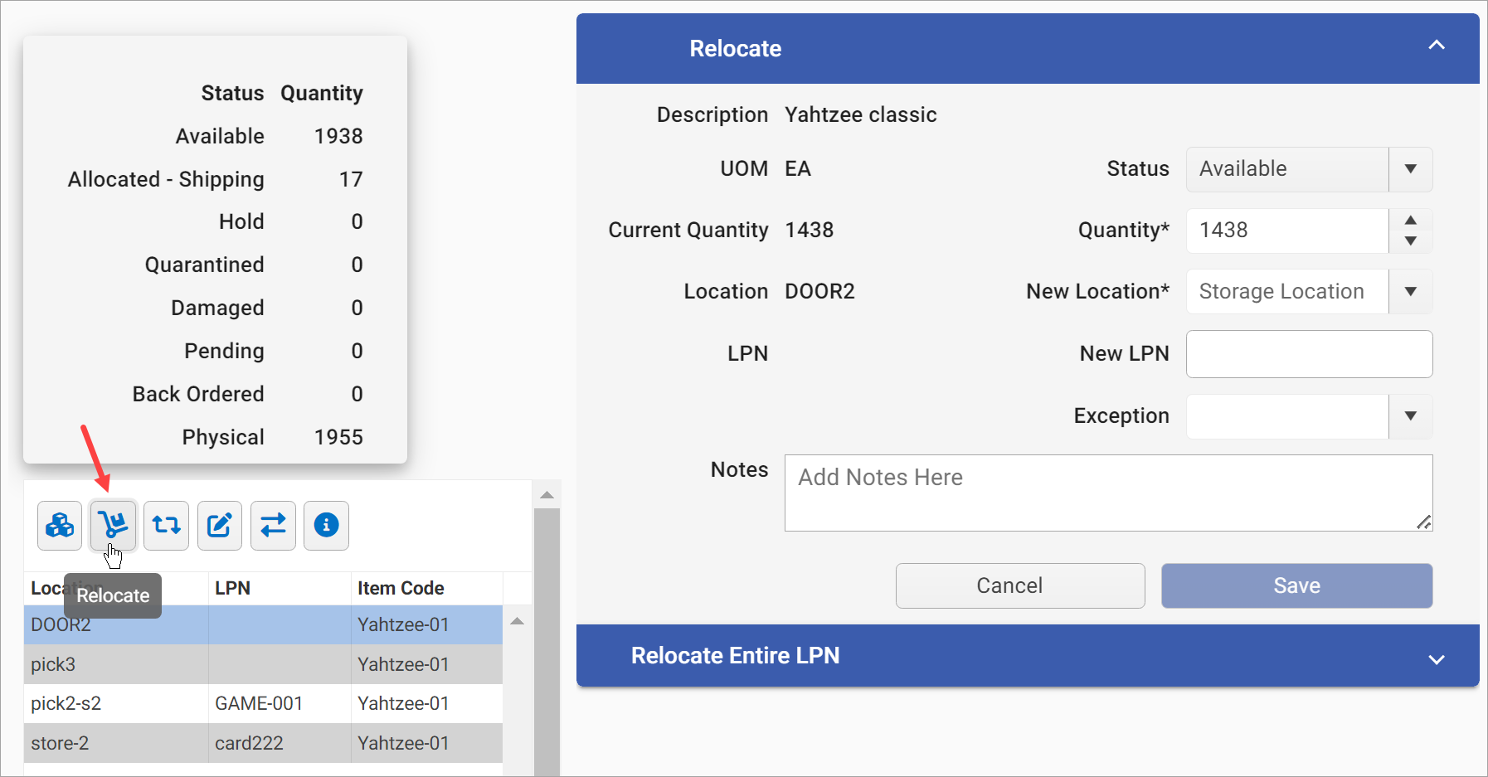Select the inventory boxes icon
This screenshot has height=777, width=1488.
[x=59, y=525]
